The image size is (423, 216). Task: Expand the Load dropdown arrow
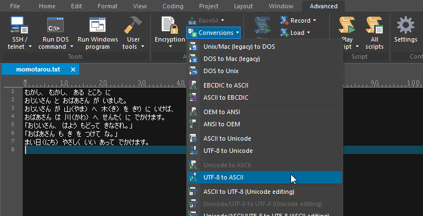(308, 33)
